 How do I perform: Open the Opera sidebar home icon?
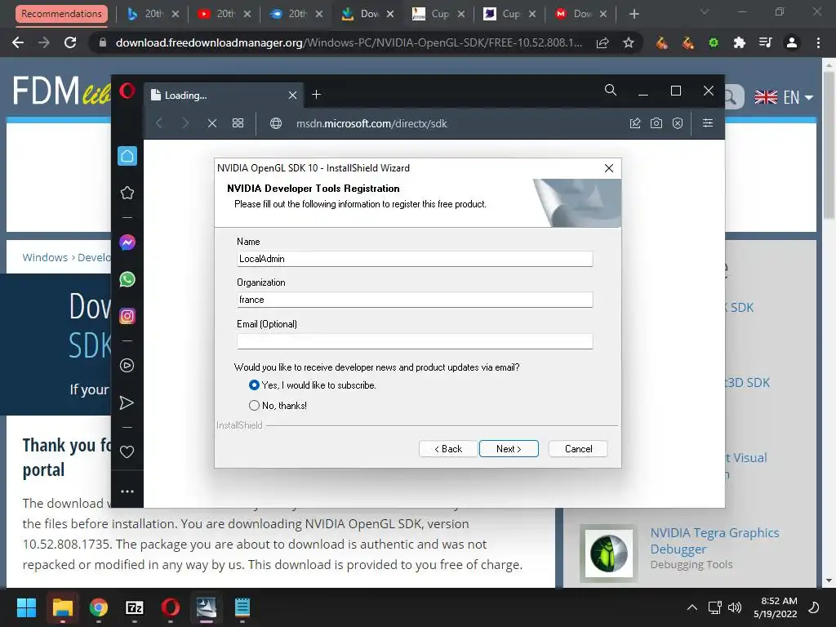pos(127,156)
